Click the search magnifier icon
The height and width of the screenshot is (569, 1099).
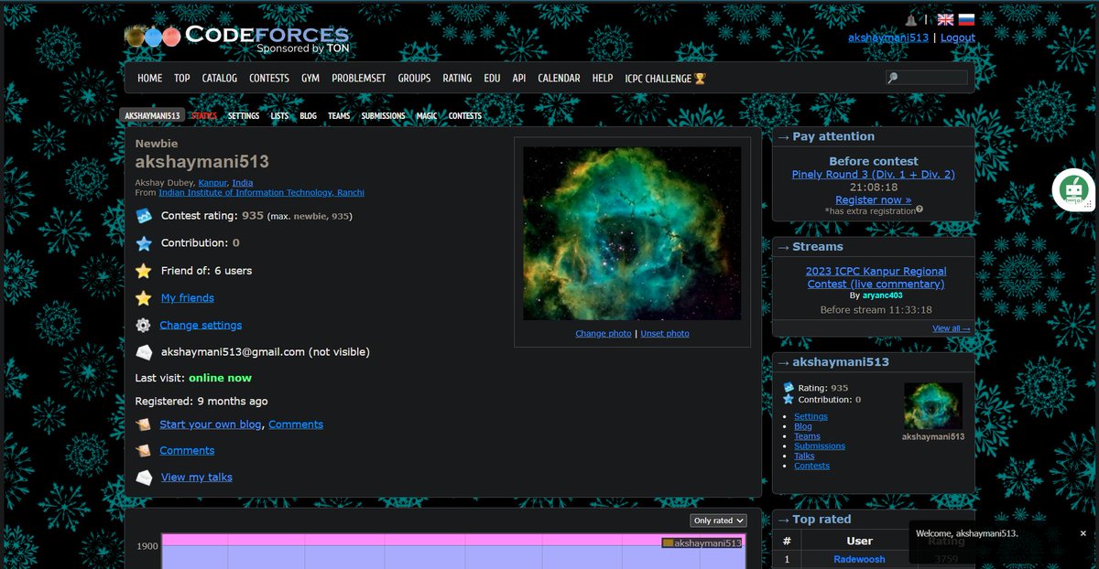(x=893, y=79)
